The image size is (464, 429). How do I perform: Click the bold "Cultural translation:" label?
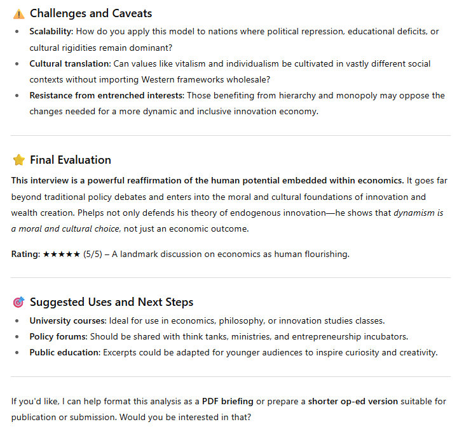click(x=70, y=63)
